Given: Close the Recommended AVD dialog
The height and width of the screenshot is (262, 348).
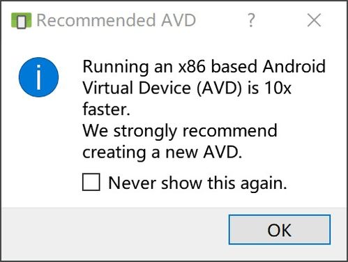Looking at the screenshot, I should point(314,20).
